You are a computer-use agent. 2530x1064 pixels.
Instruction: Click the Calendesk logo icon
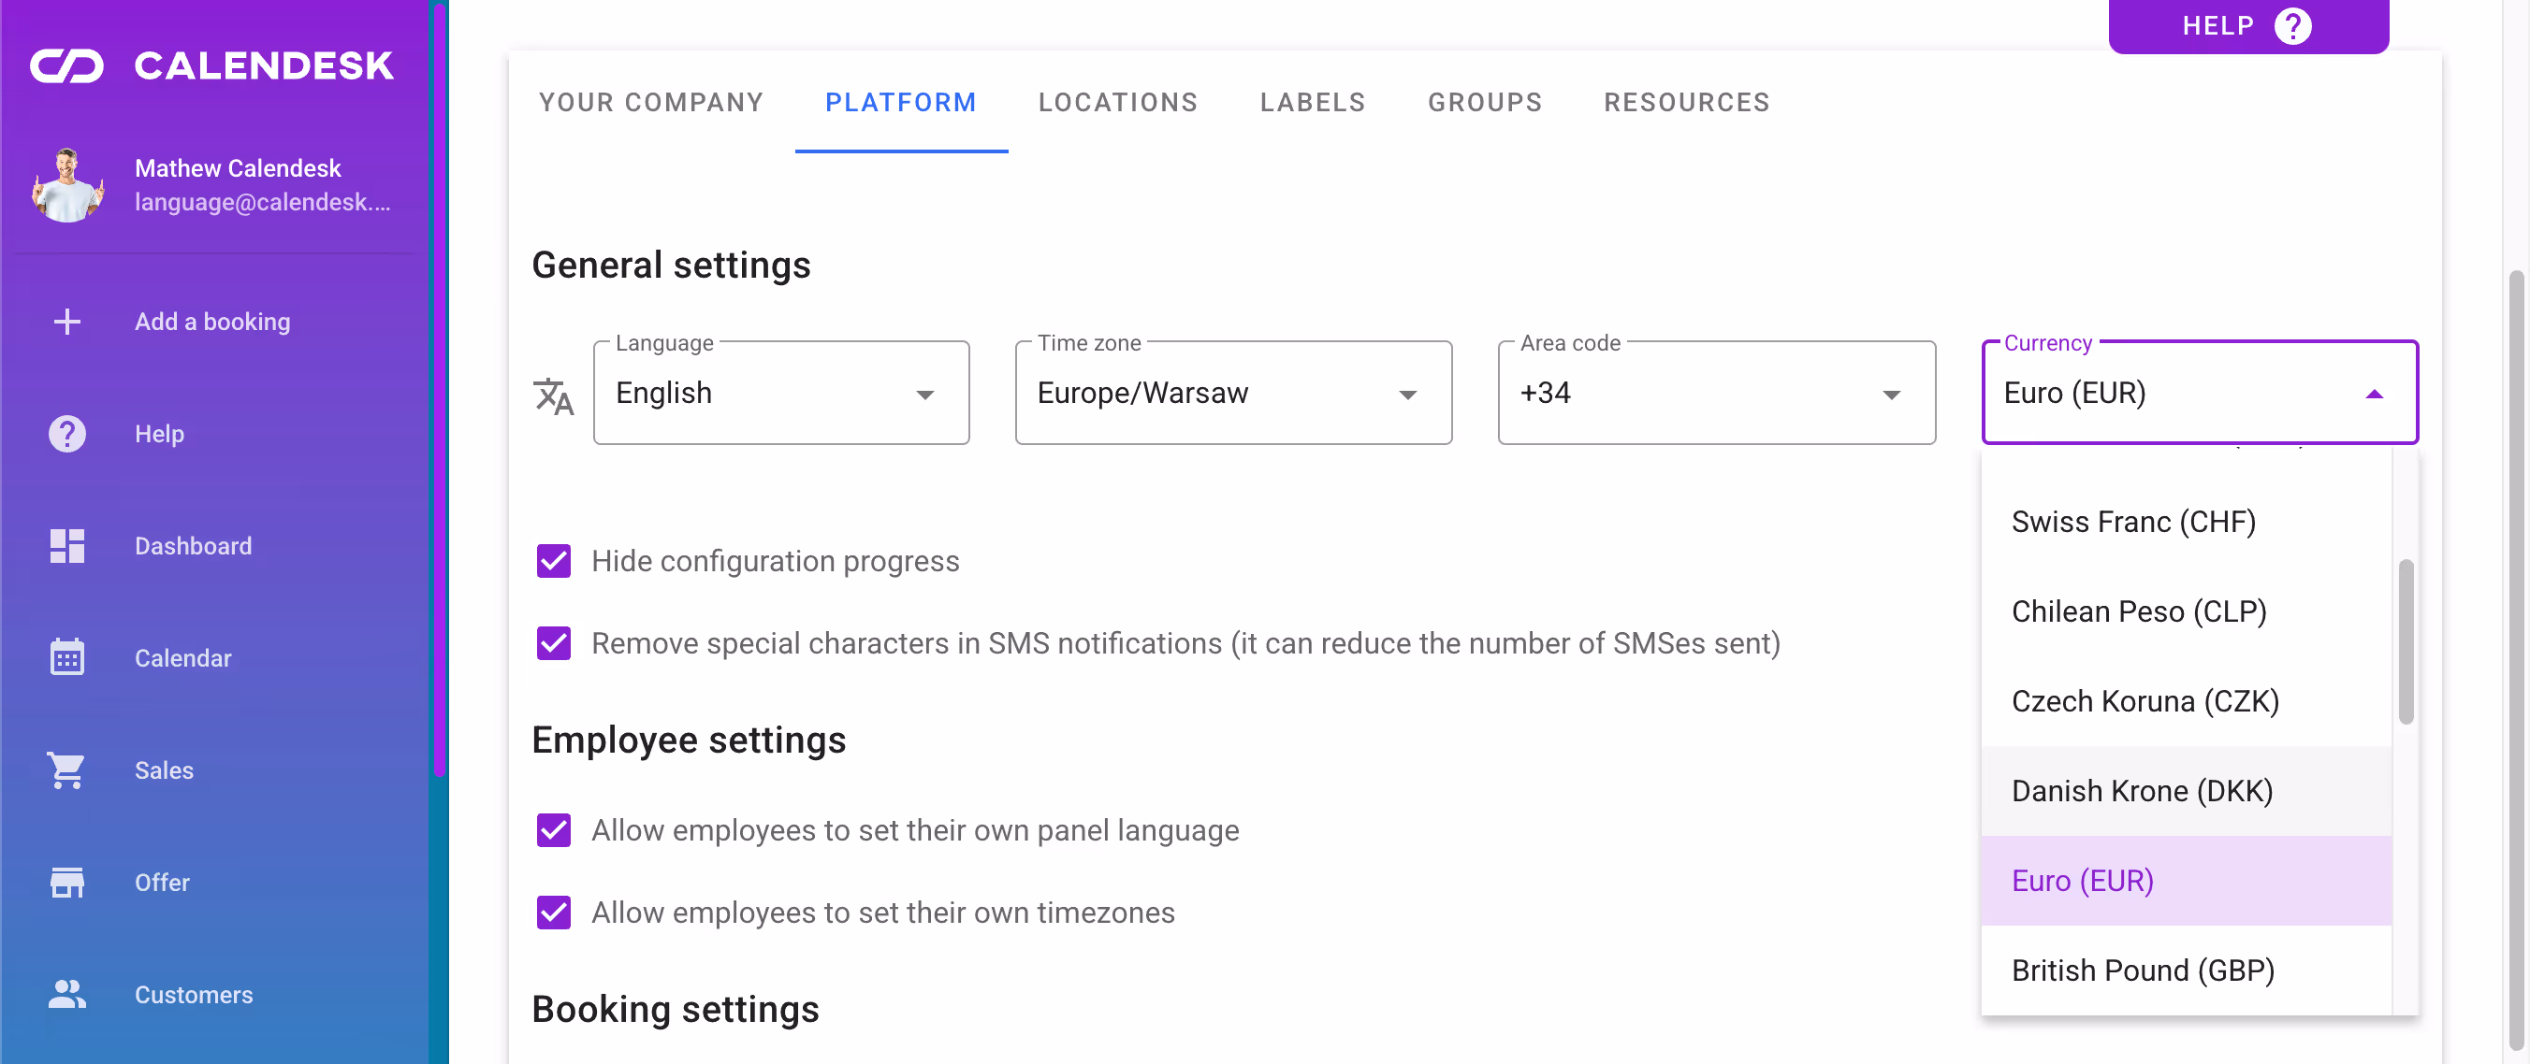(66, 65)
